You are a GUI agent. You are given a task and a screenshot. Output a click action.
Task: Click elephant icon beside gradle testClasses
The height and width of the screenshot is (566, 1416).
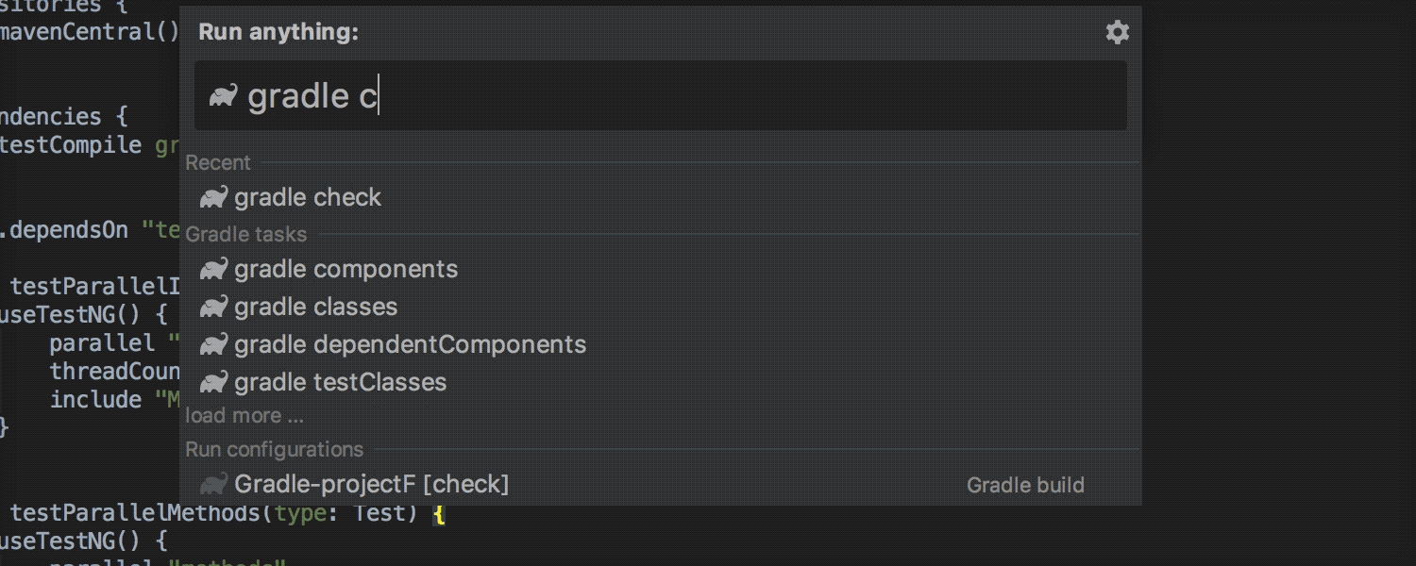coord(214,382)
